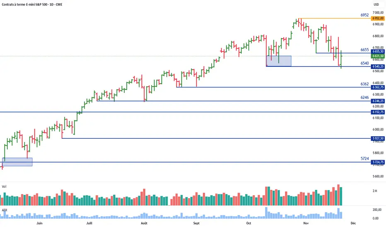Click the 6 362,75 price level tag
Image resolution: width=386 pixels, height=227 pixels.
point(378,87)
